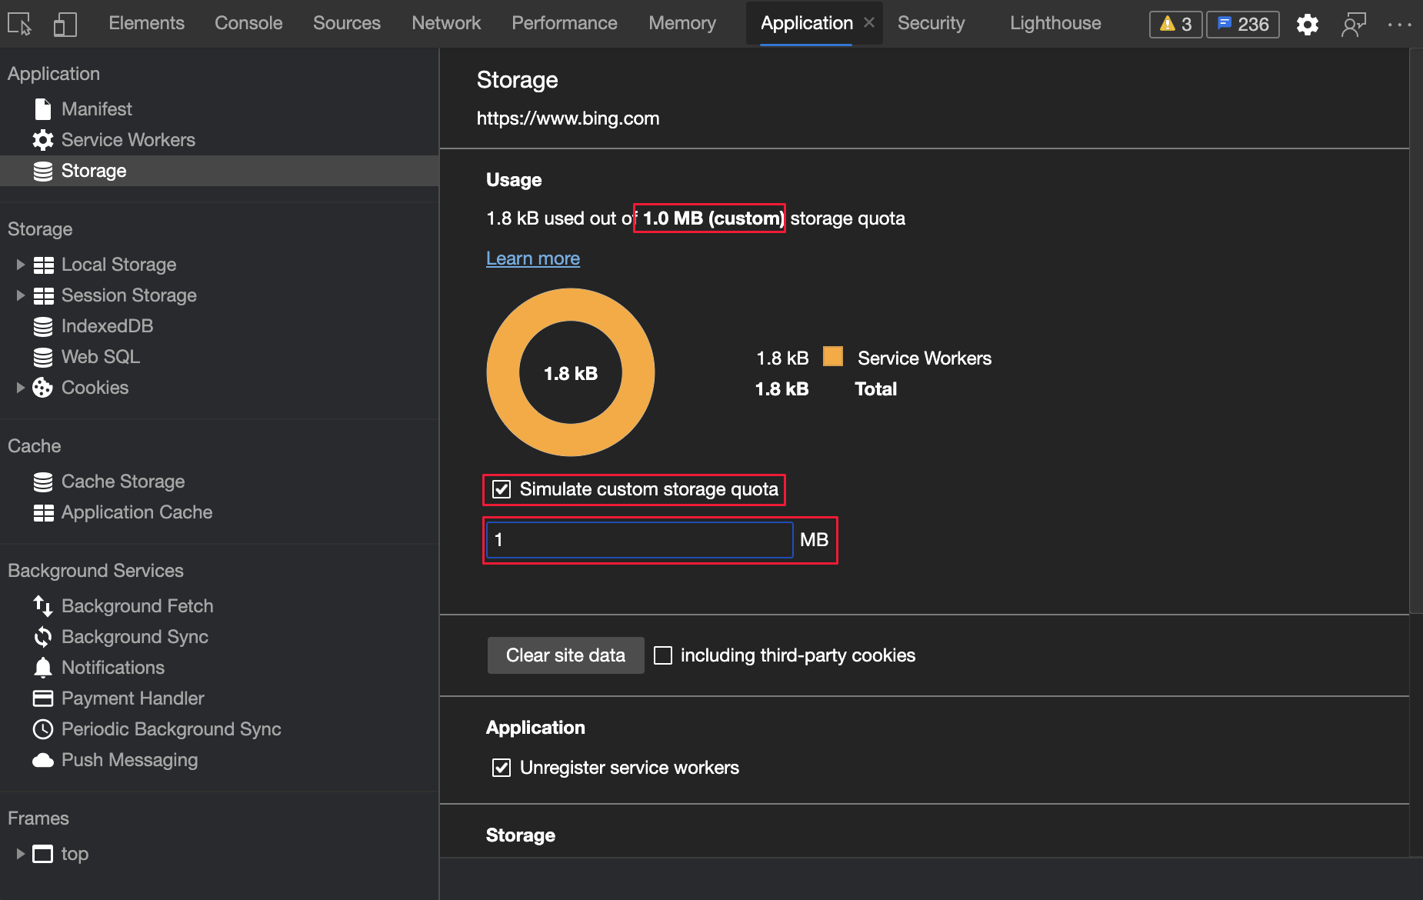Open Push Messaging panel

click(129, 759)
